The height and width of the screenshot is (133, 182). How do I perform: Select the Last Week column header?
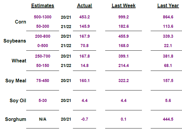tap(123, 5)
